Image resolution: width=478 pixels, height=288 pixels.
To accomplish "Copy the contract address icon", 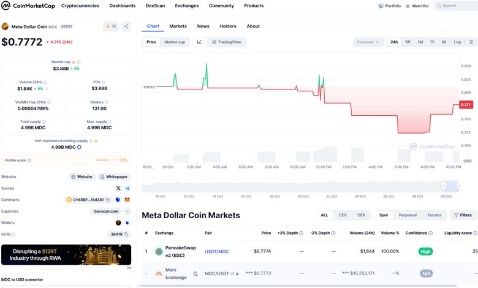I will point(108,200).
